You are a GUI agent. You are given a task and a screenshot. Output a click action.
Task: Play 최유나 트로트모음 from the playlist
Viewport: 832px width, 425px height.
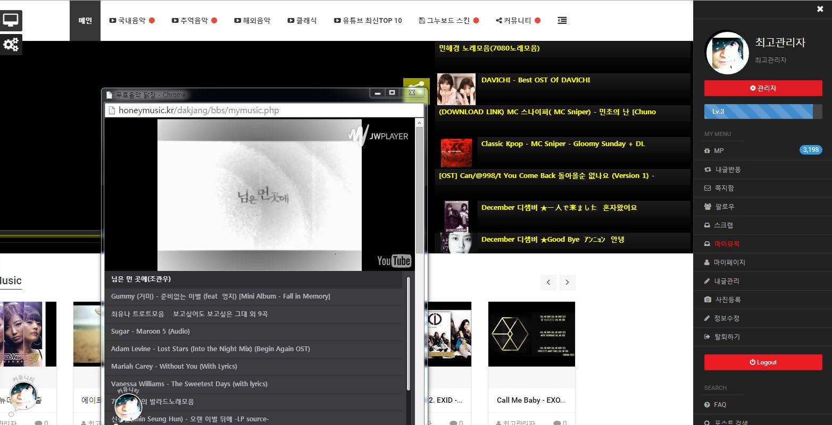(x=189, y=314)
